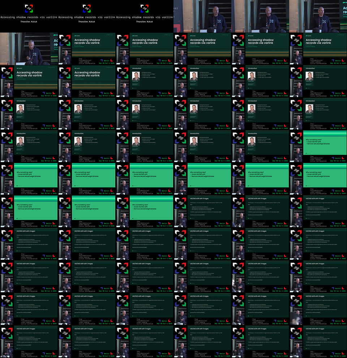Viewport: 347px width, 358px height.
Task: Click the All Systems Go logo in the last thumbnail
Action: [296, 334]
